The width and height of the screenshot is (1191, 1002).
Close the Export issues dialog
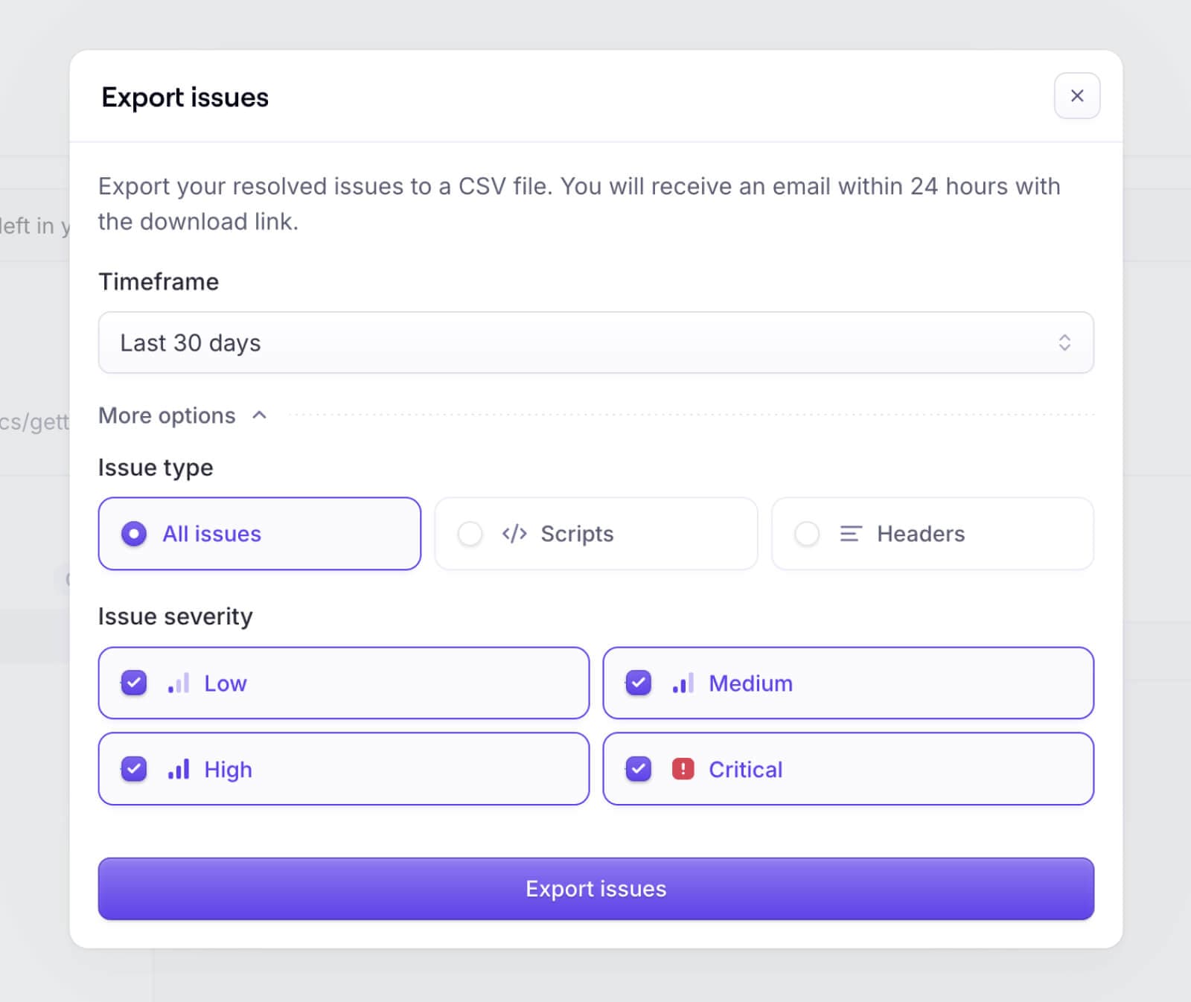1076,96
